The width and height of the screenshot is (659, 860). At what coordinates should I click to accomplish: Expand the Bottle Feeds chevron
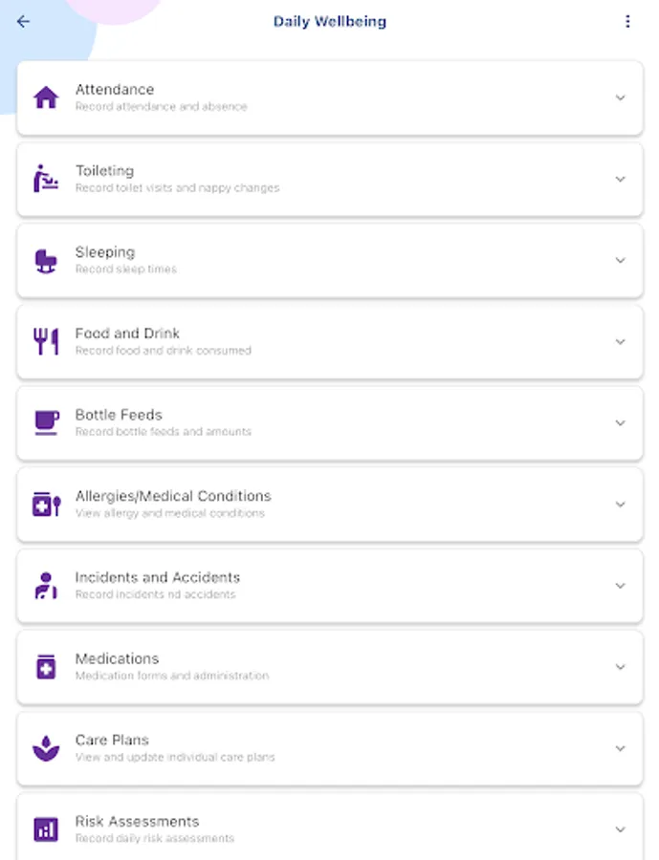[x=620, y=422]
